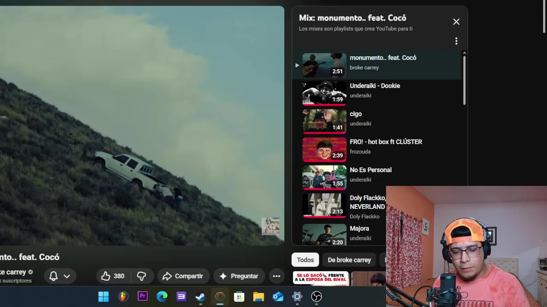
Task: Click the now-playing arrow beside monumento
Action: point(297,65)
